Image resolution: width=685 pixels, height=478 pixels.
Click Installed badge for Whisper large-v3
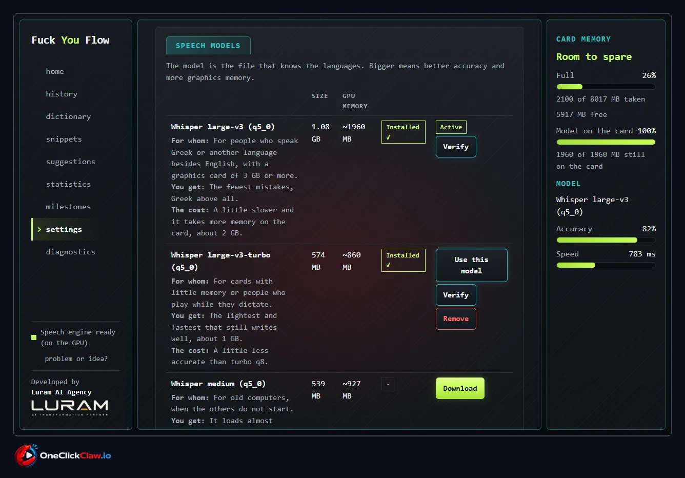click(403, 132)
